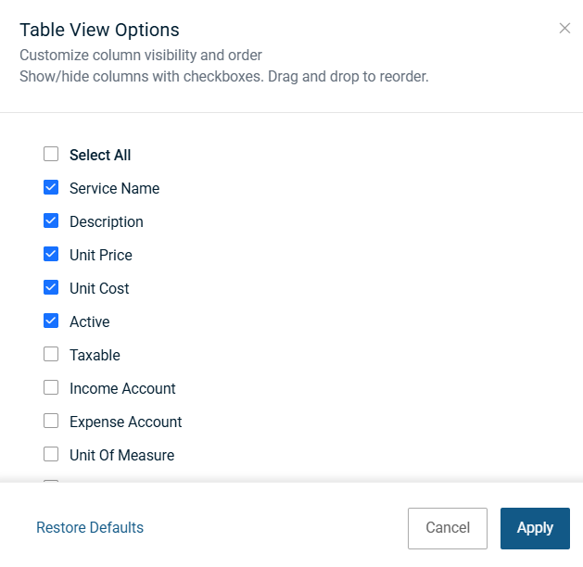Enable the Taxable column checkbox
Image resolution: width=583 pixels, height=567 pixels.
click(51, 355)
